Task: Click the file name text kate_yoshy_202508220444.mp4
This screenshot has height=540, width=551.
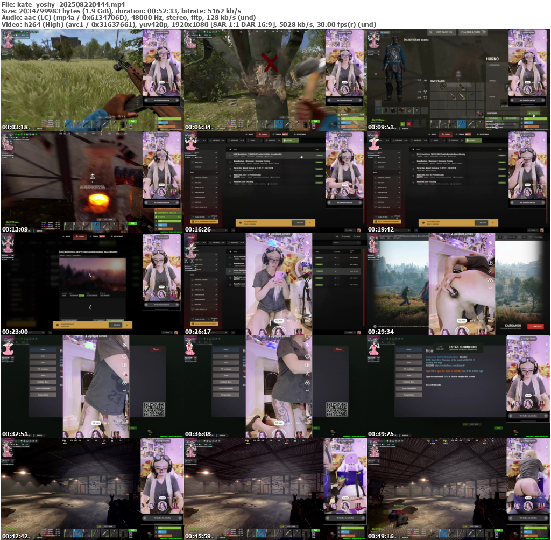Action: tap(71, 4)
